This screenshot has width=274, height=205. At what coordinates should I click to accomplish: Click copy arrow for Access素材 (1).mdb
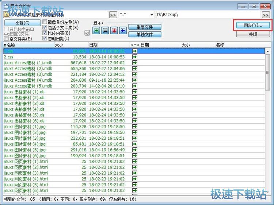click(135, 63)
